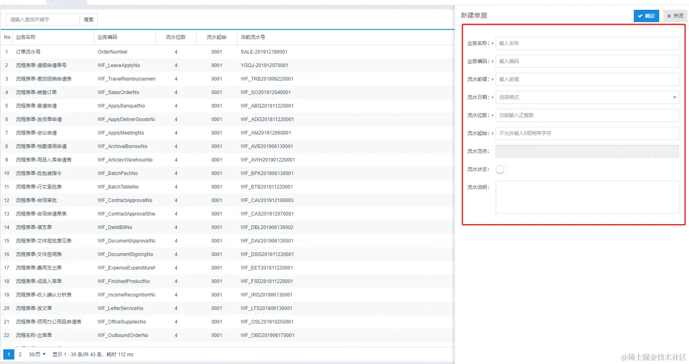Image resolution: width=689 pixels, height=364 pixels.
Task: Click the WF_FinishedProductNo cell
Action: (x=124, y=281)
